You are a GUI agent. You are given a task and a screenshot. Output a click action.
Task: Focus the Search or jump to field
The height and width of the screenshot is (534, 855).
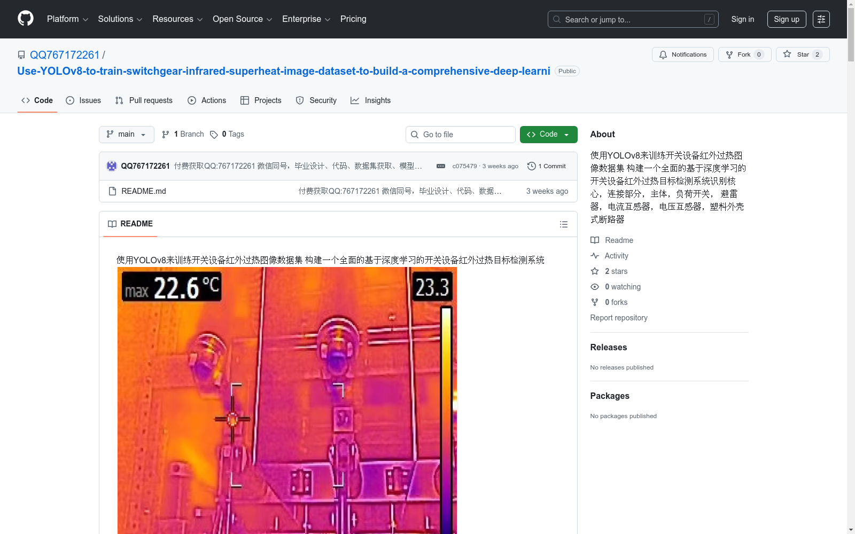633,19
